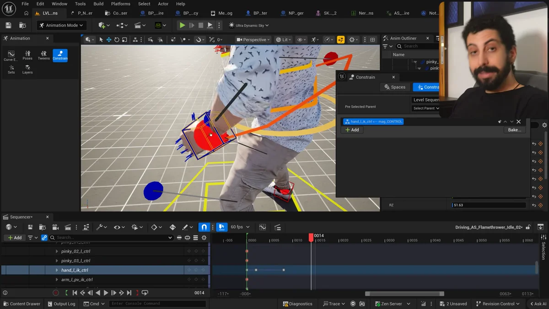Click the Stop simulation button in main toolbar
Viewport: 549px width, 309px height.
(201, 25)
